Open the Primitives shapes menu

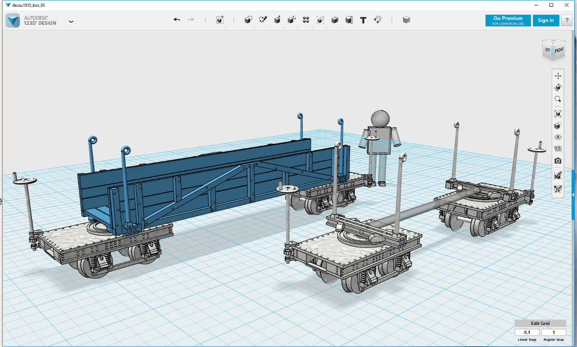[x=248, y=20]
